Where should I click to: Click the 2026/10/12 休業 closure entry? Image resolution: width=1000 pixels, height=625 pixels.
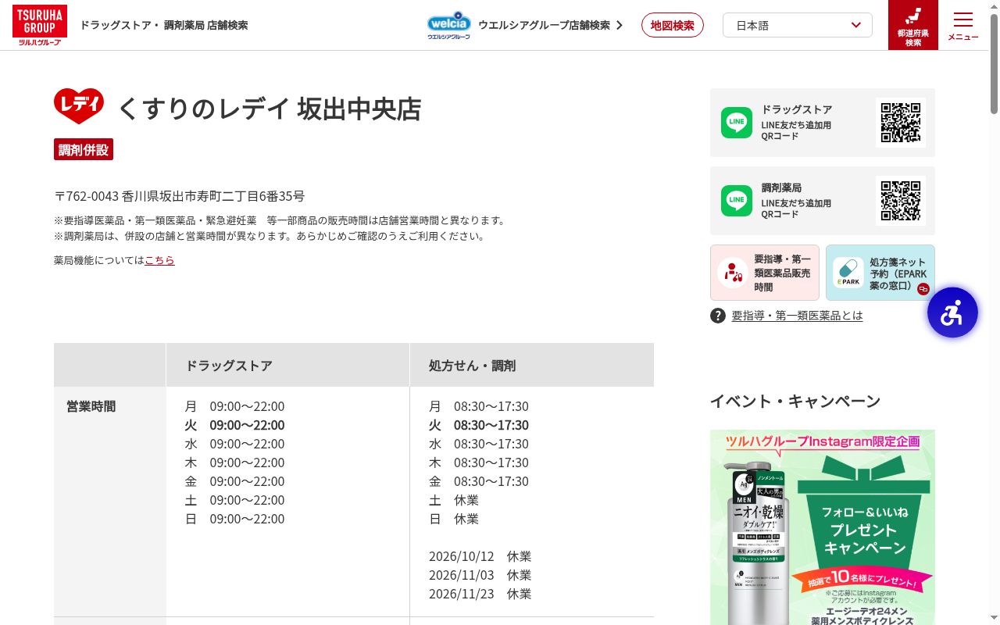(480, 556)
